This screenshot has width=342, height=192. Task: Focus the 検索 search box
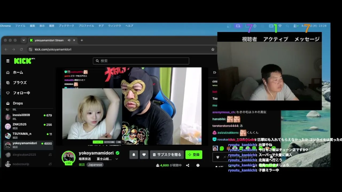pos(141,61)
